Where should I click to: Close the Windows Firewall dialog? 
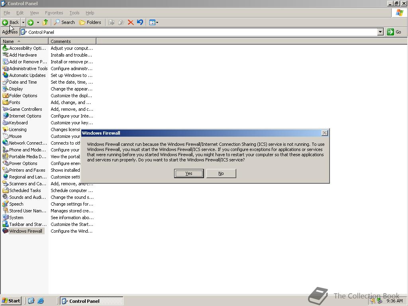(324, 133)
